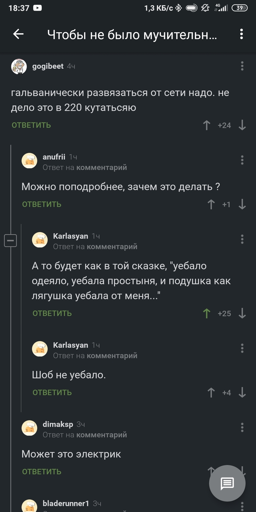Tap anufrii's profile avatar
This screenshot has height=512, width=256.
pyautogui.click(x=29, y=161)
